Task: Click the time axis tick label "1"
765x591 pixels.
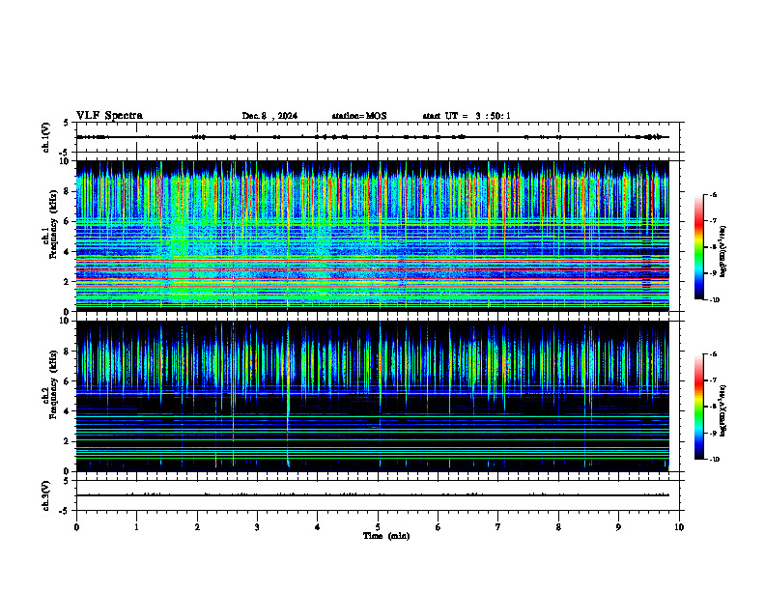Action: click(x=136, y=527)
